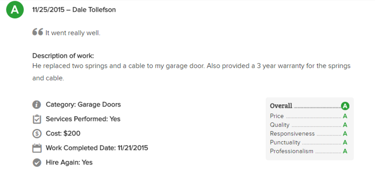Click the Cost: $200 text
375x172 pixels.
63,133
